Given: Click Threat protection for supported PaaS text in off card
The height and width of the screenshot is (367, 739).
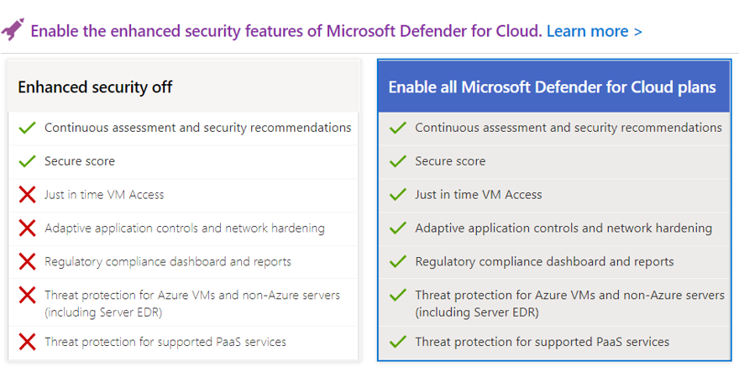Looking at the screenshot, I should [165, 342].
